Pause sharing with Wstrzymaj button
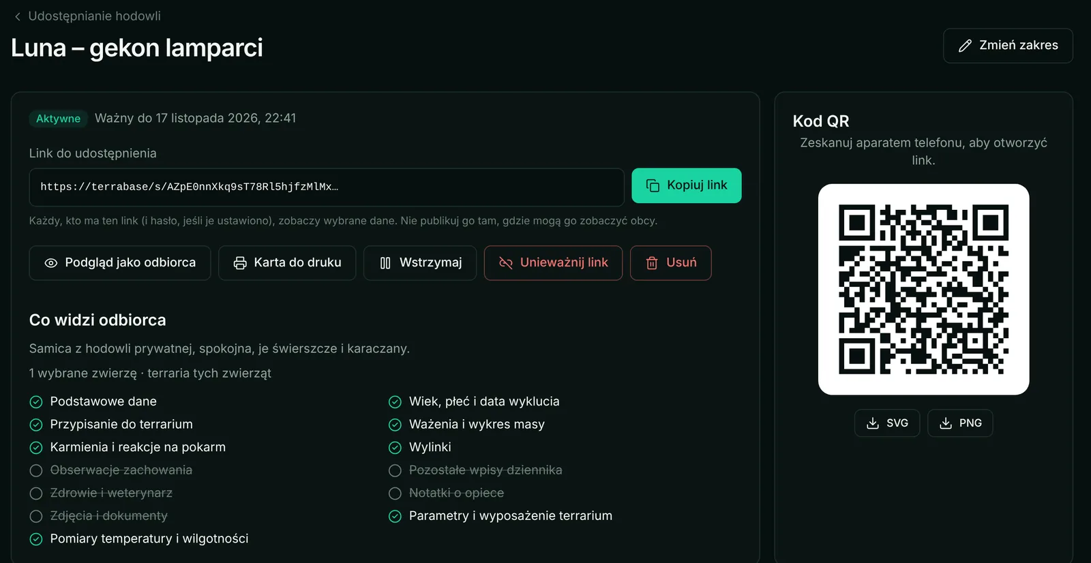Screen dimensions: 1091x563 420,263
